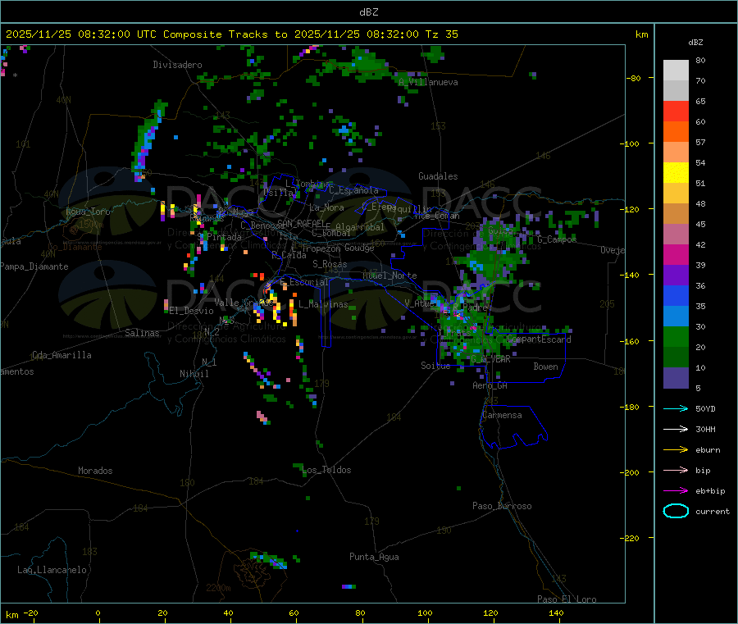
Task: Click the dBZ title at the top
Action: coord(369,12)
